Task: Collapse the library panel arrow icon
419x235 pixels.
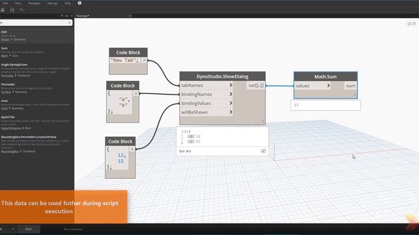Action: pos(71,16)
